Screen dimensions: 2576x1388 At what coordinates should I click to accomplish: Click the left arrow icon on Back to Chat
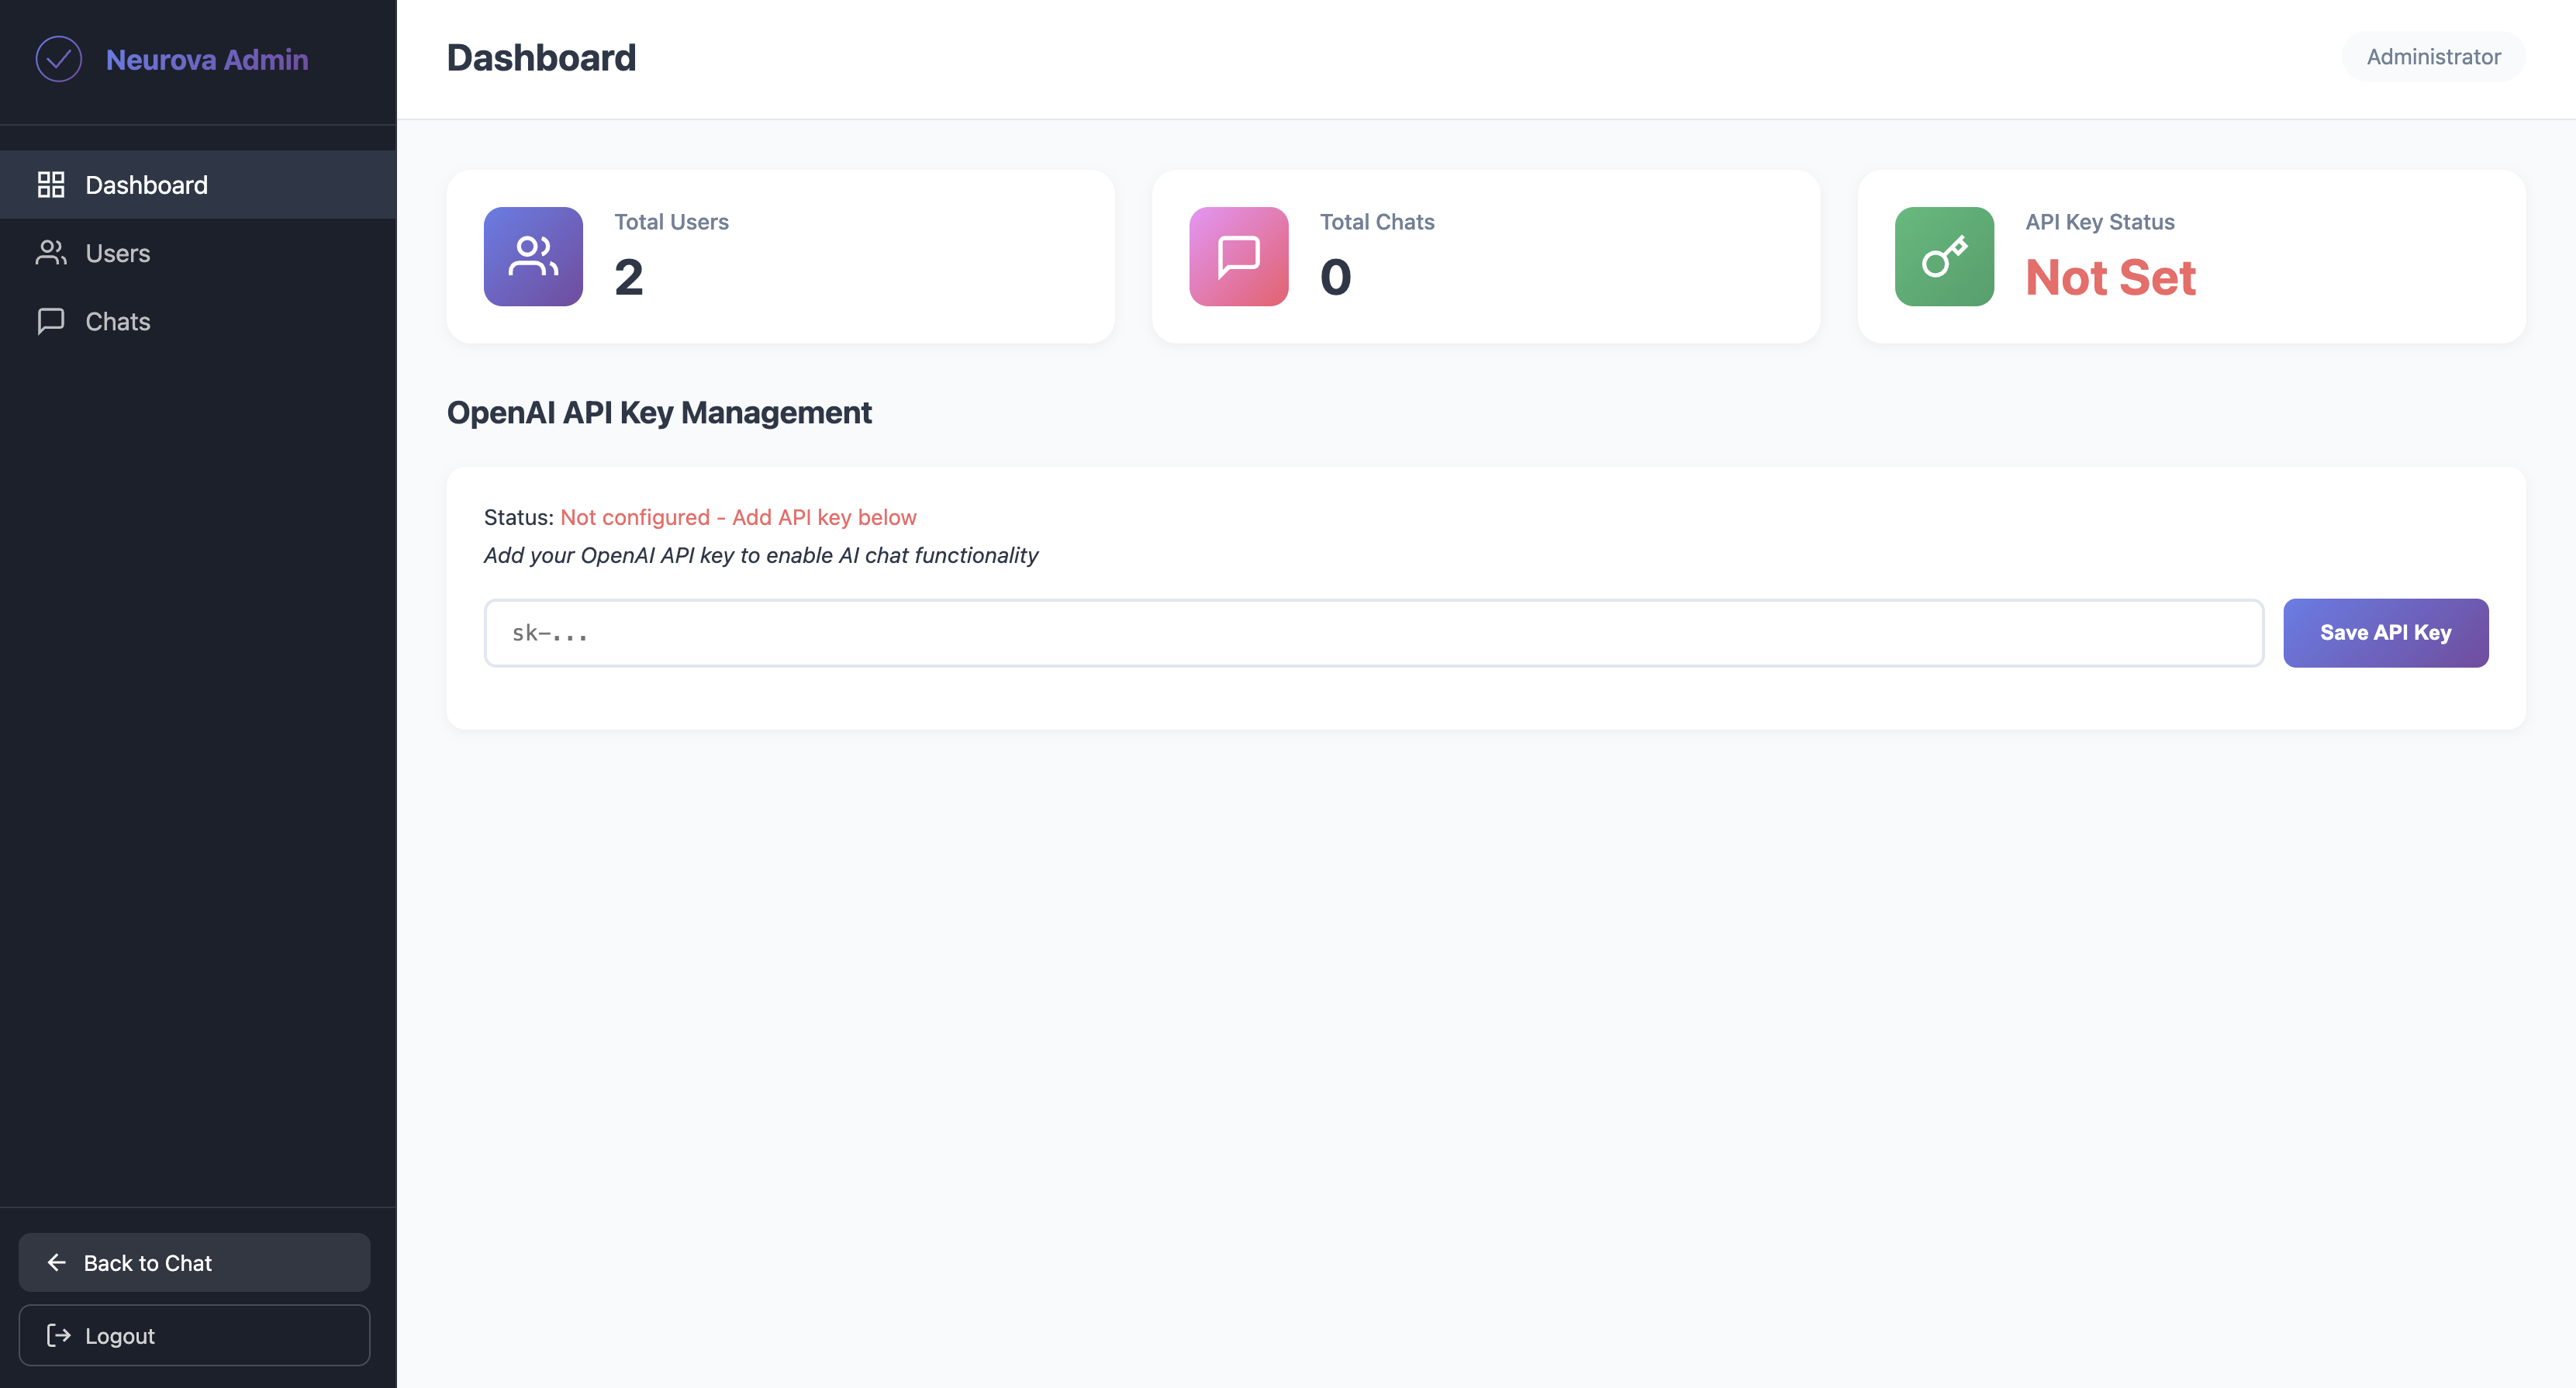coord(57,1262)
